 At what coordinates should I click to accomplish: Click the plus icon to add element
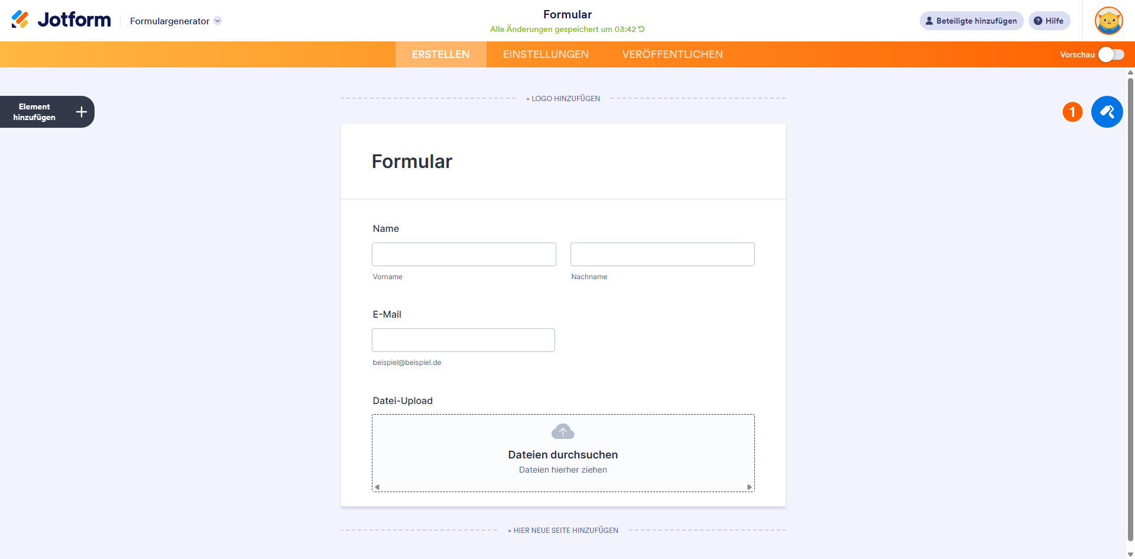click(82, 112)
